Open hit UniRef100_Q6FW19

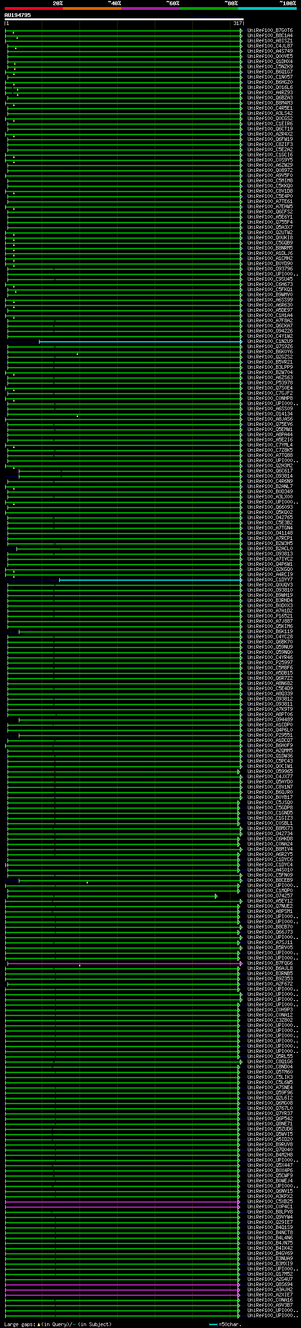pos(270,139)
